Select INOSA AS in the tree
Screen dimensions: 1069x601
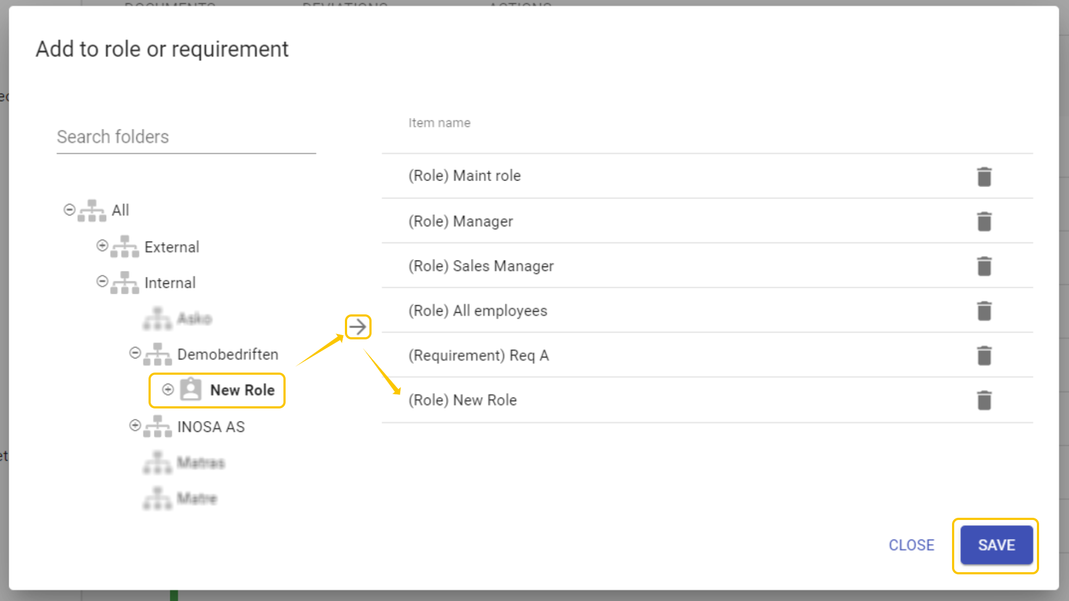click(x=211, y=427)
